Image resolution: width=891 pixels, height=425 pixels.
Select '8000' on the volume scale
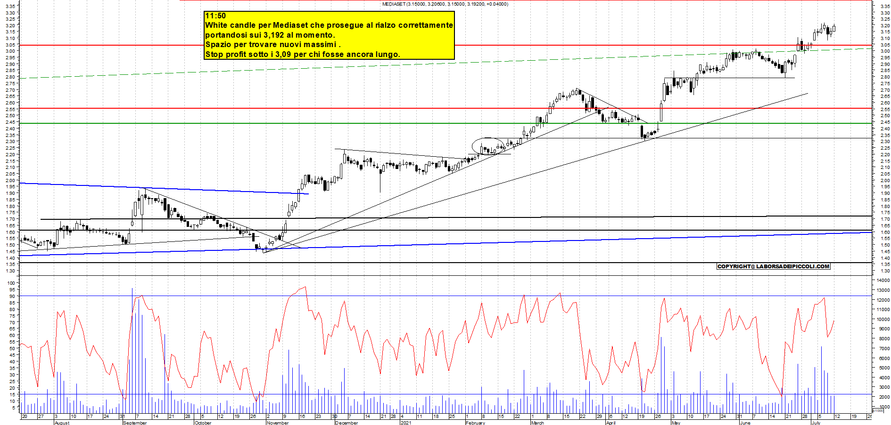pyautogui.click(x=884, y=339)
